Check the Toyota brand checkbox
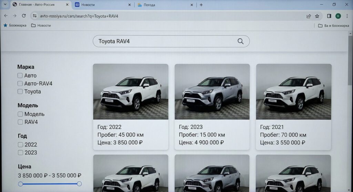This screenshot has width=353, height=192. point(20,92)
